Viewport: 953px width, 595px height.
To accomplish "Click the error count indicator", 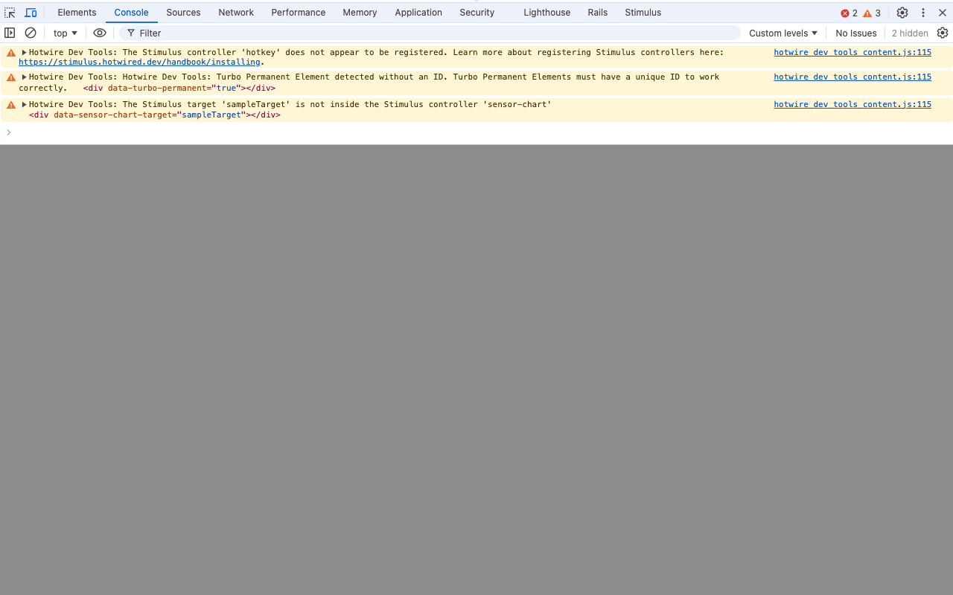I will (848, 13).
